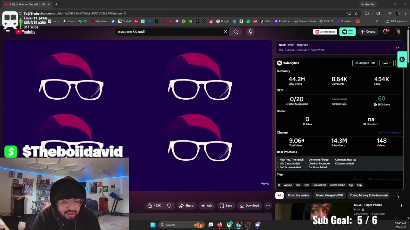Viewport: 410px width, 230px height.
Task: Download the video
Action: [x=250, y=205]
